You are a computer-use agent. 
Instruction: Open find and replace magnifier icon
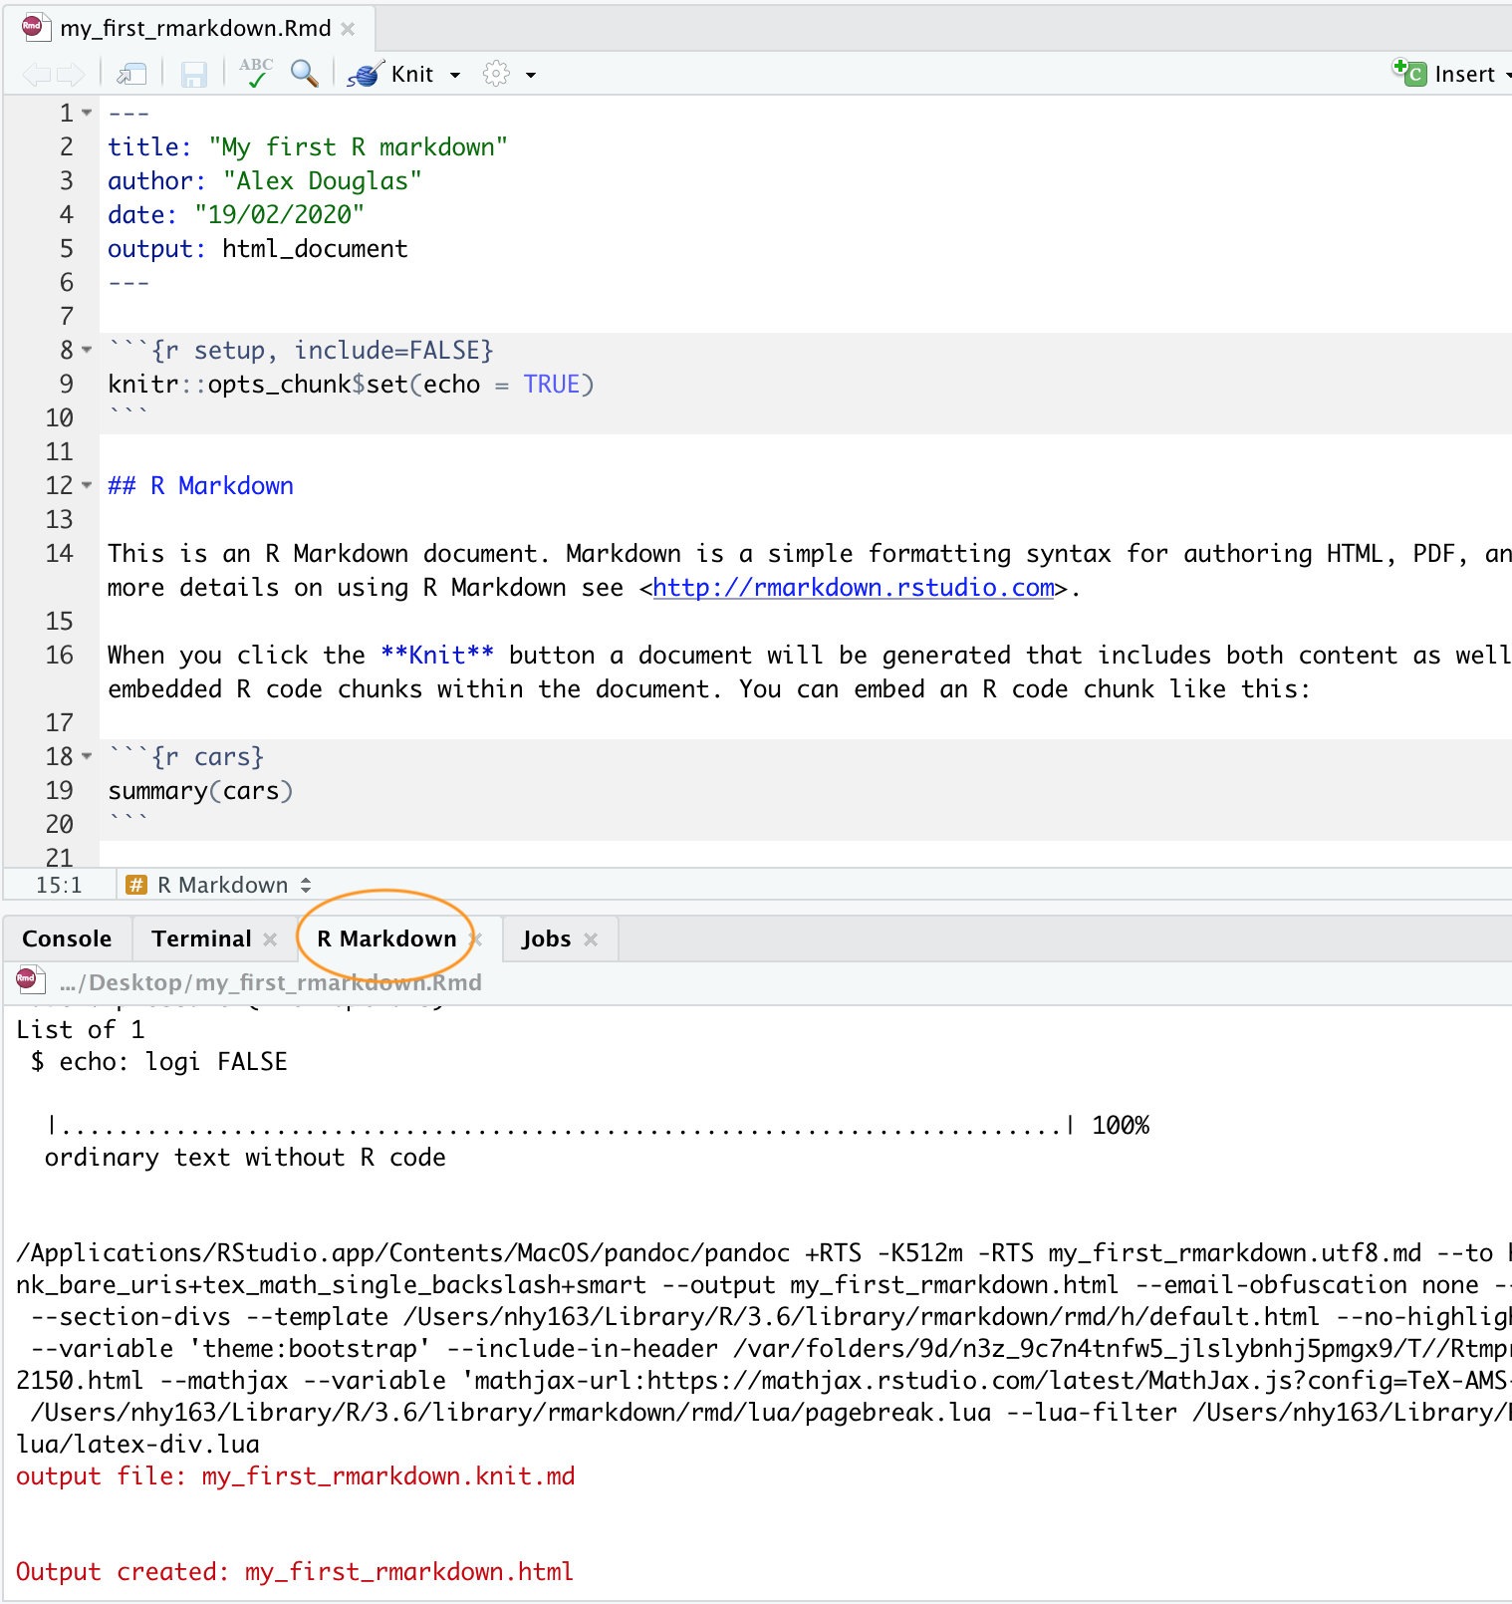click(x=304, y=73)
